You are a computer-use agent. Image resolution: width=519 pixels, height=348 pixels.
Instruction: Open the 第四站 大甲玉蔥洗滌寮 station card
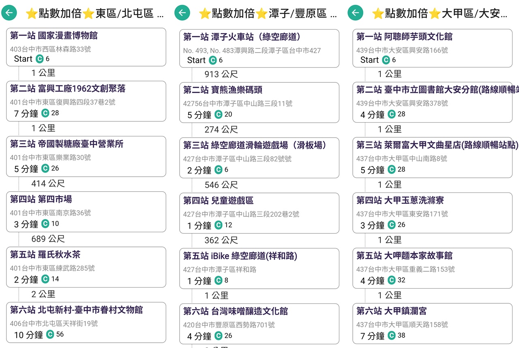pyautogui.click(x=432, y=212)
